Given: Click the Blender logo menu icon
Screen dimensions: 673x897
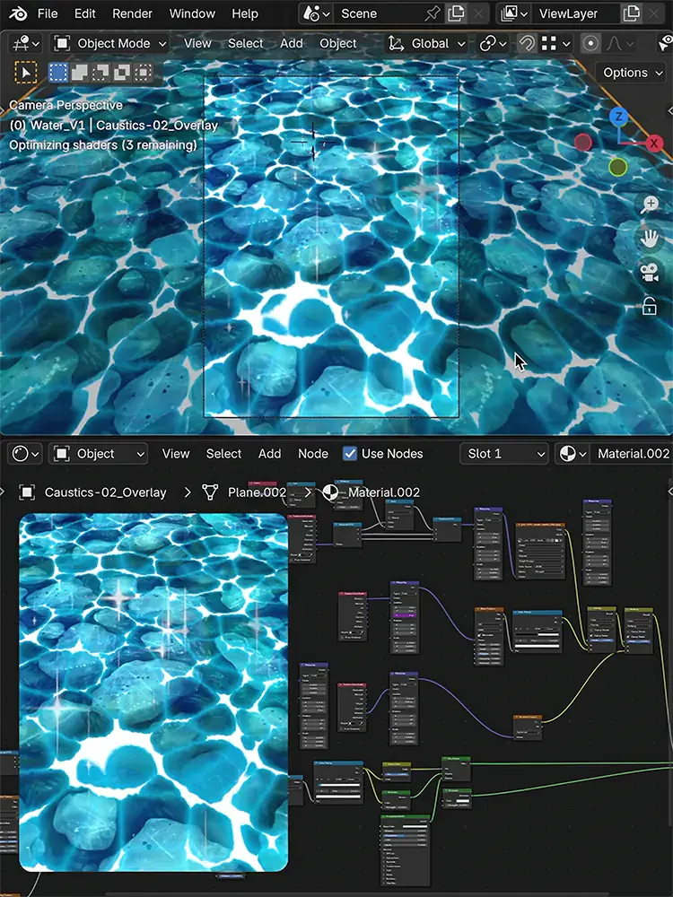Looking at the screenshot, I should (x=18, y=13).
